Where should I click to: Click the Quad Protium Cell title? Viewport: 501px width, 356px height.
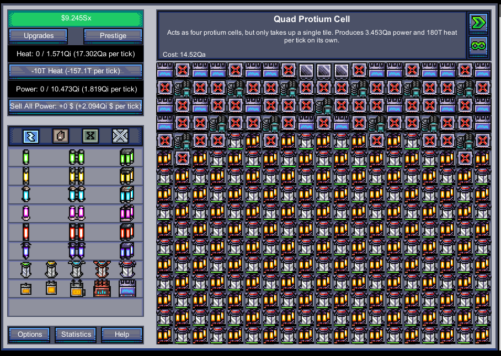tap(312, 19)
